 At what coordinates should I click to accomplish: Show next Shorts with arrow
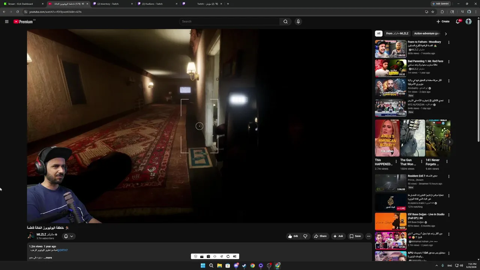click(449, 142)
